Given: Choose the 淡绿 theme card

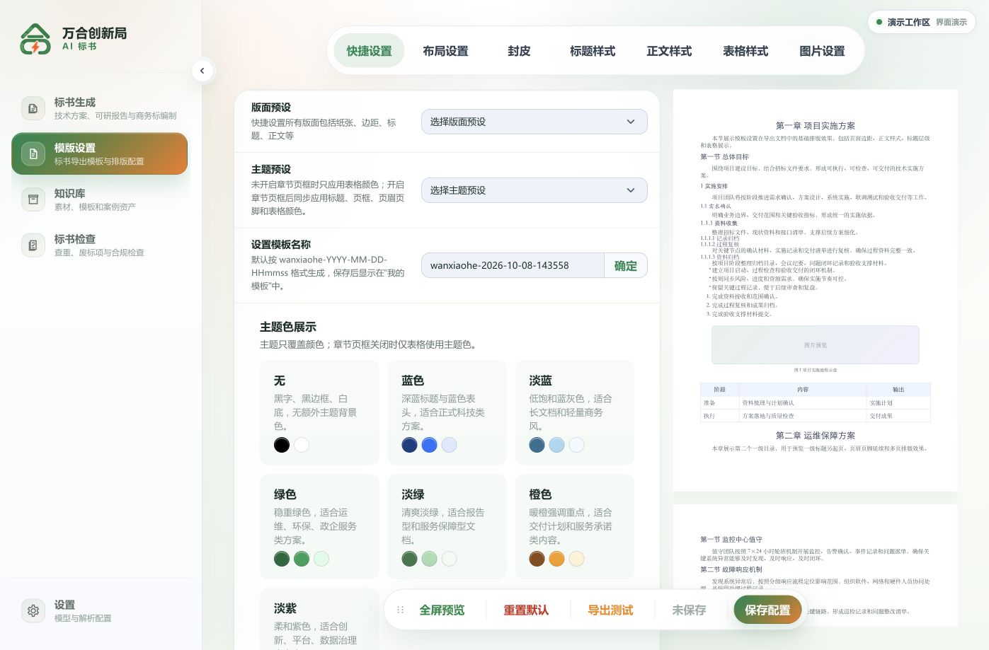Looking at the screenshot, I should coord(447,526).
